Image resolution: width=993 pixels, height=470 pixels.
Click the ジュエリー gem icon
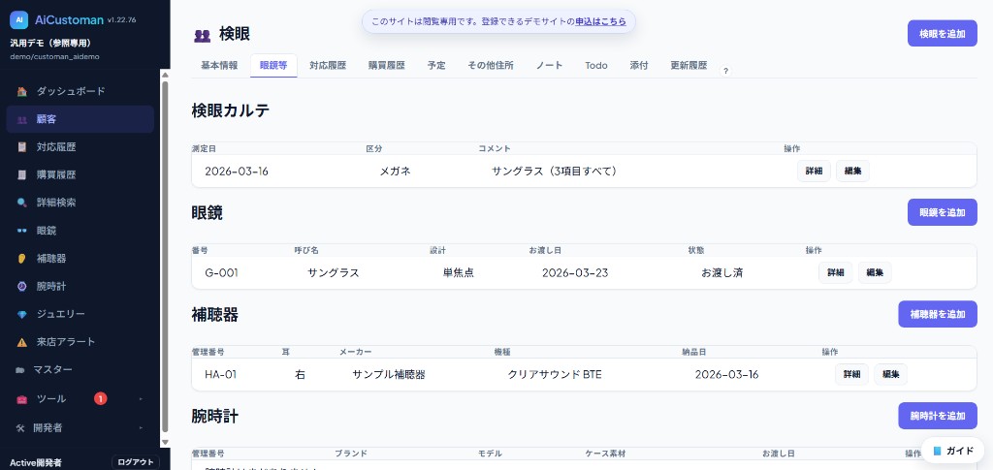(x=22, y=314)
